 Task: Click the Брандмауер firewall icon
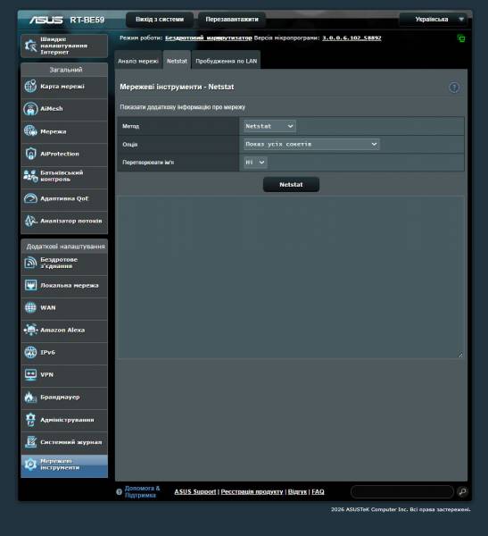tap(30, 398)
